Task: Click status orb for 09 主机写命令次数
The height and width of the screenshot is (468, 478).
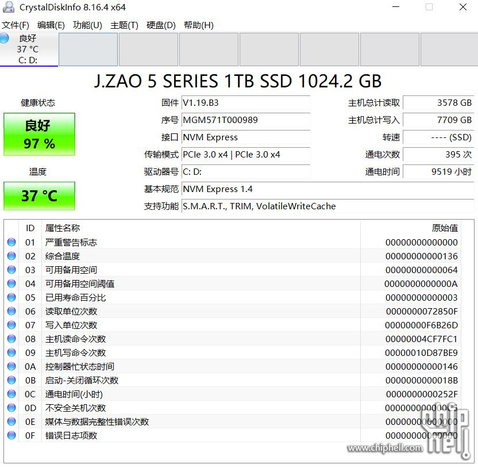Action: tap(11, 352)
